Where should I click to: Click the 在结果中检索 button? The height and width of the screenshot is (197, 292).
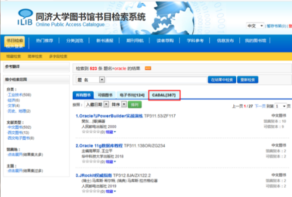click(222, 80)
